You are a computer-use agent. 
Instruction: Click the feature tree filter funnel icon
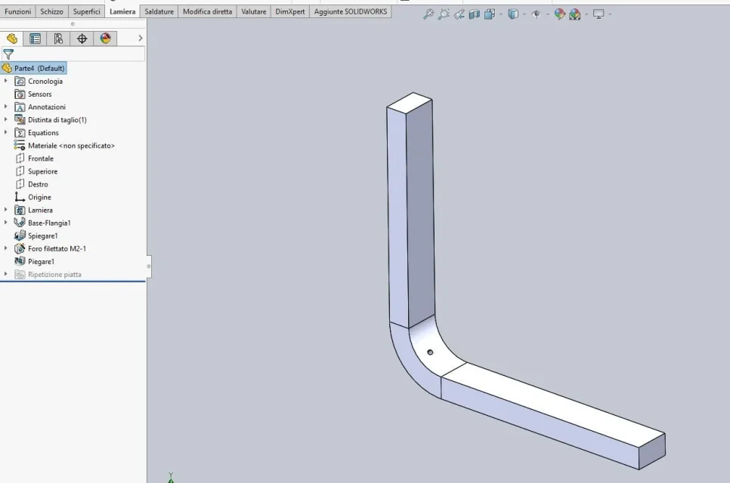tap(8, 54)
